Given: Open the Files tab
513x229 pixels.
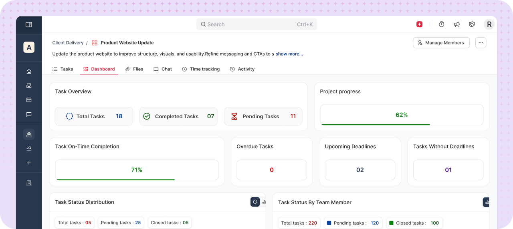Looking at the screenshot, I should 134,69.
